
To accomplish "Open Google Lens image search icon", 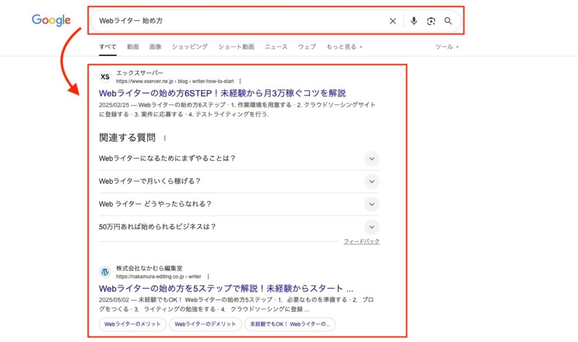I will pyautogui.click(x=431, y=21).
